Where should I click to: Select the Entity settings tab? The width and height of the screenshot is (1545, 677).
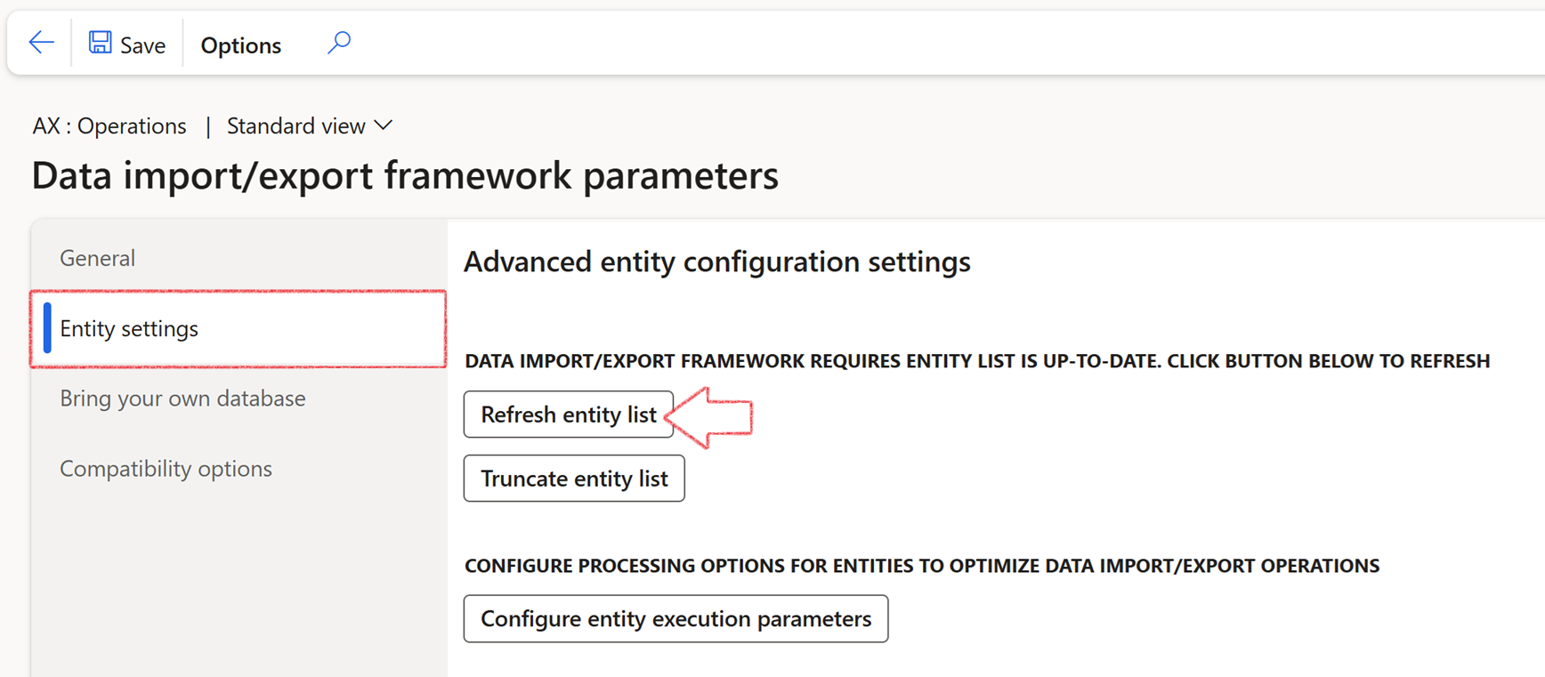click(129, 328)
